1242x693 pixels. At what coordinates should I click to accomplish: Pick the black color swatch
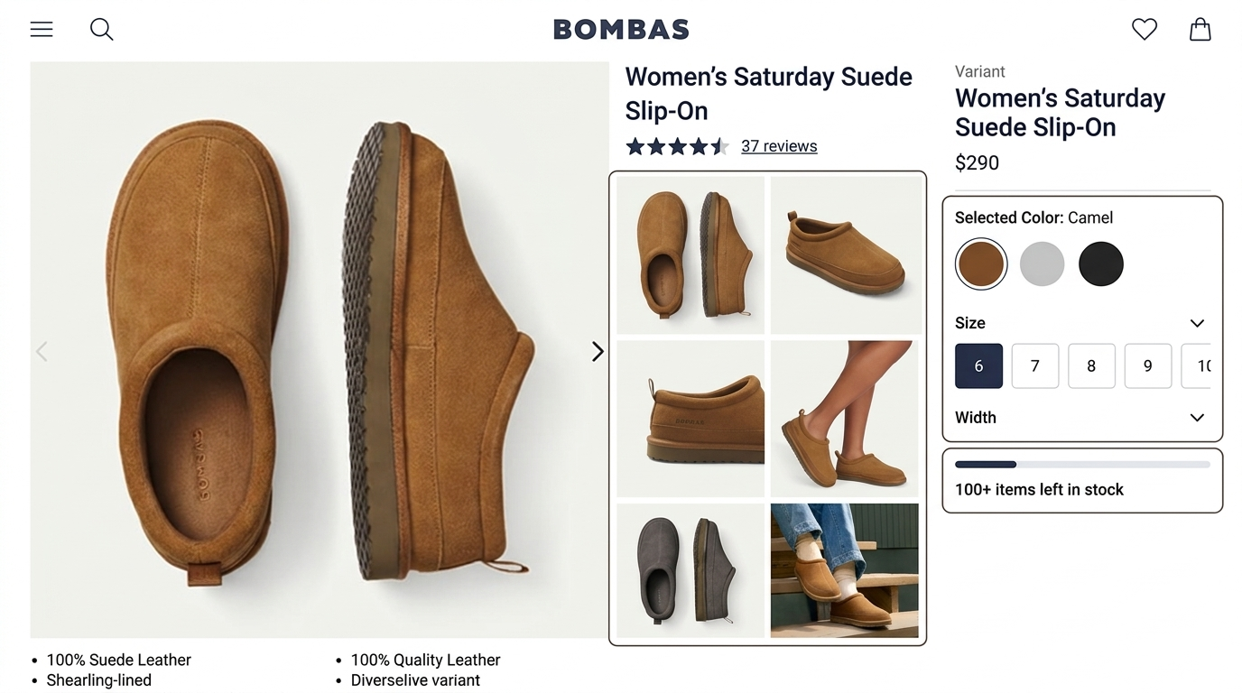tap(1100, 264)
